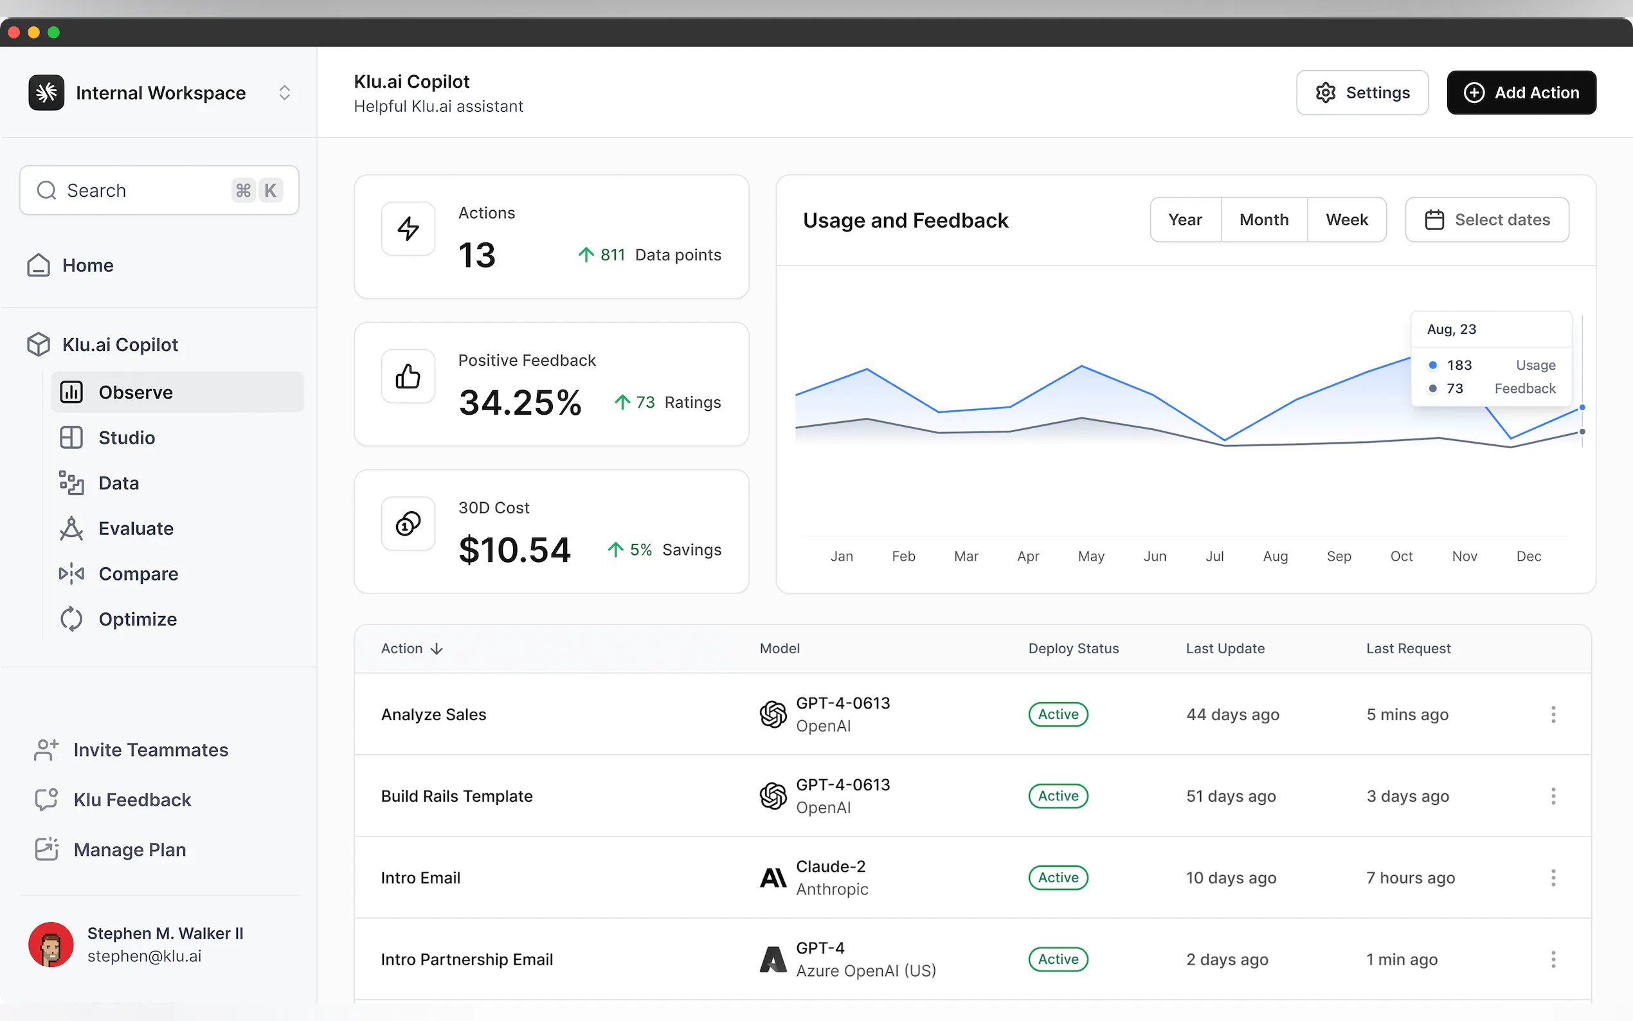Switch chart range to Month
Image resolution: width=1633 pixels, height=1021 pixels.
click(1264, 219)
